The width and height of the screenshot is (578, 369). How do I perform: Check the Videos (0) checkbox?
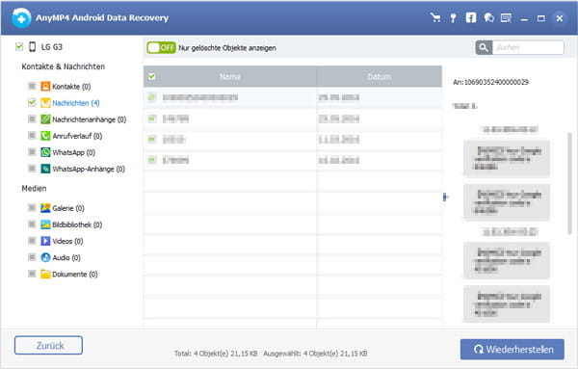(32, 241)
